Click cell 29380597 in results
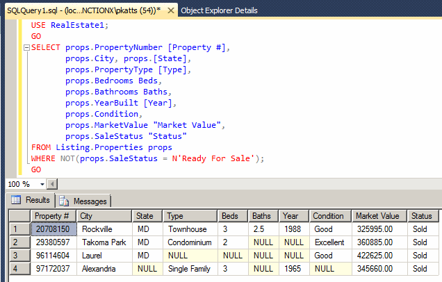The image size is (442, 282). tap(54, 242)
